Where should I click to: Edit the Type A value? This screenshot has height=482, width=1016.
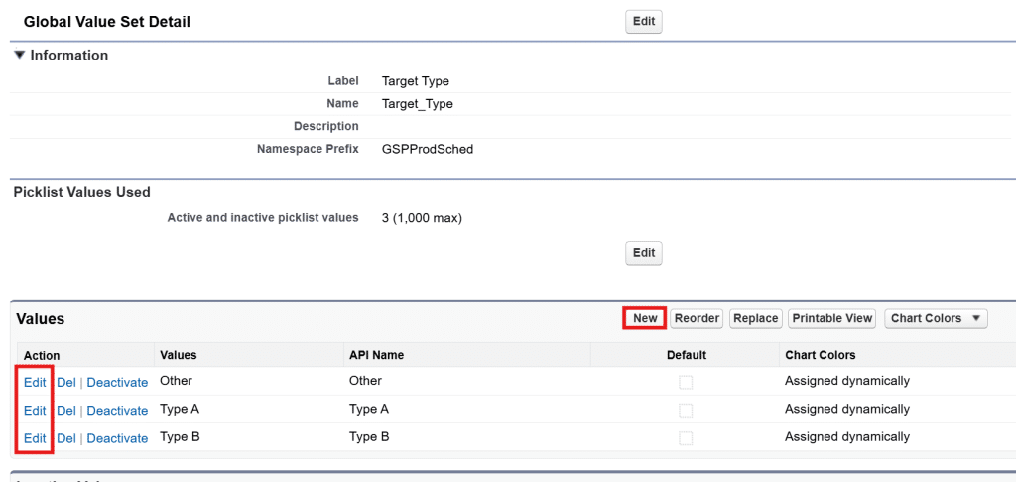point(35,410)
